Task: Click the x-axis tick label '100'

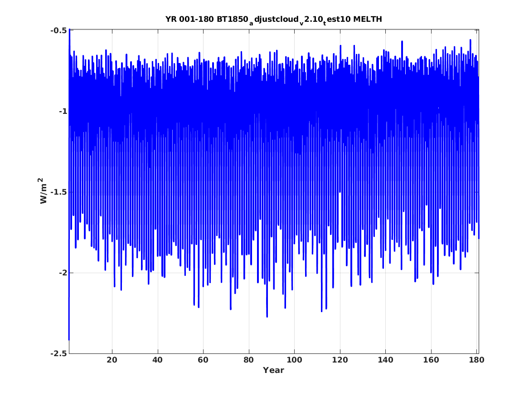Action: pos(295,360)
